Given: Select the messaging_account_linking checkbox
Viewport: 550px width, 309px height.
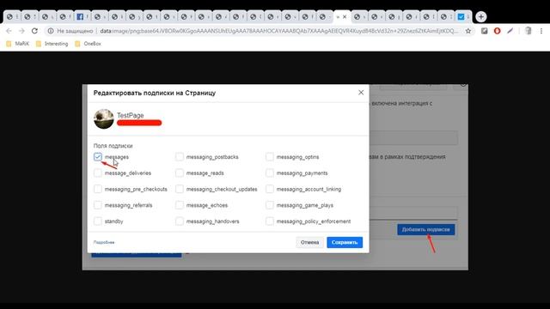Looking at the screenshot, I should (269, 189).
